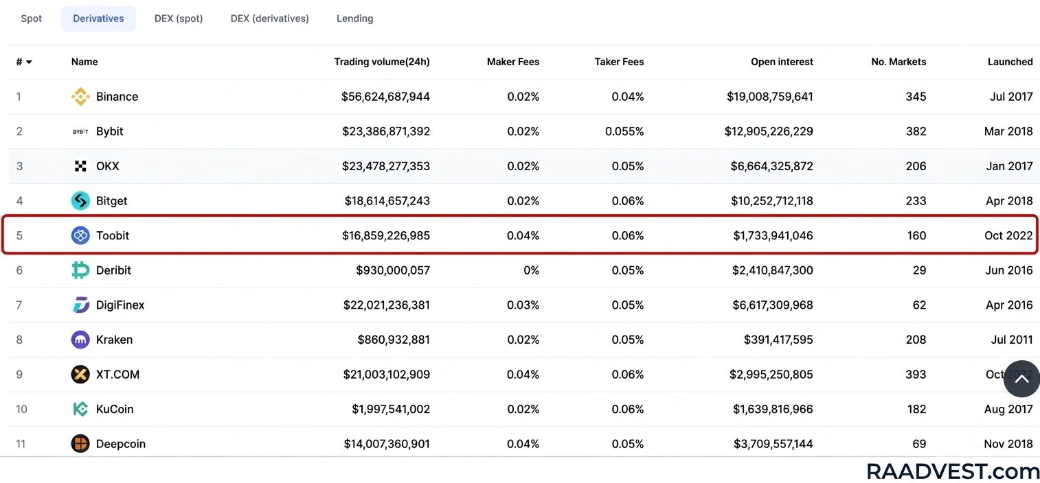Screen dimensions: 1040x483
Task: Click the Toobit logo icon
Action: click(80, 235)
